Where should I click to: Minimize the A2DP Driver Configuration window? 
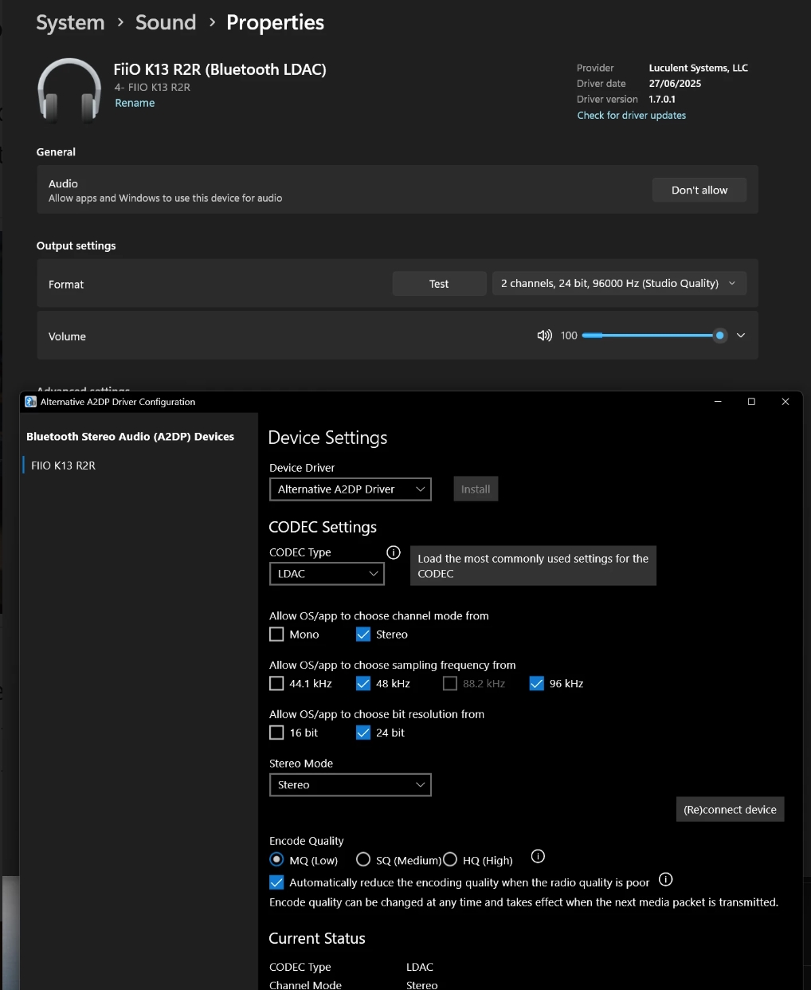(x=718, y=402)
